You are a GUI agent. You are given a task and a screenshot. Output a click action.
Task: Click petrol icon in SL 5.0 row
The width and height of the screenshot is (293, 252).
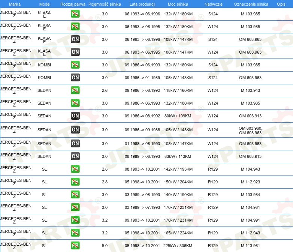(x=75, y=246)
